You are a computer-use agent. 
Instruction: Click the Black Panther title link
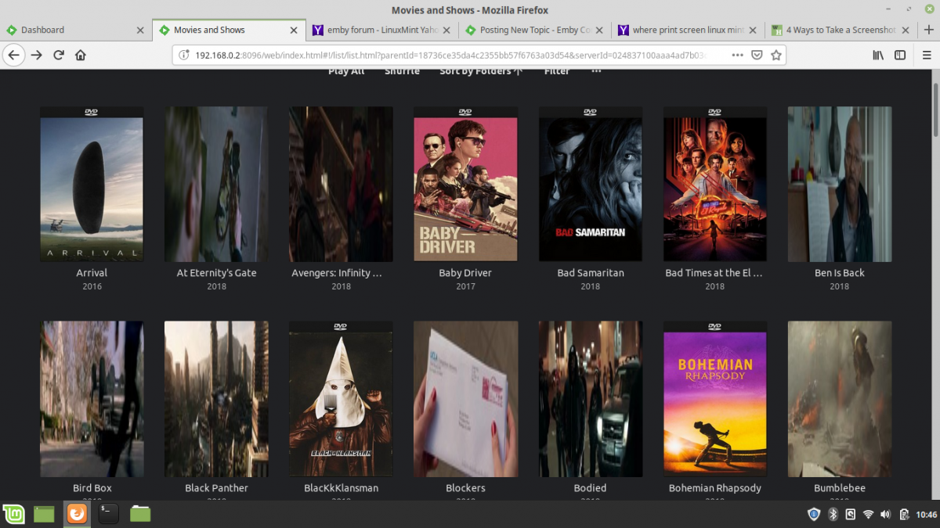(x=216, y=488)
